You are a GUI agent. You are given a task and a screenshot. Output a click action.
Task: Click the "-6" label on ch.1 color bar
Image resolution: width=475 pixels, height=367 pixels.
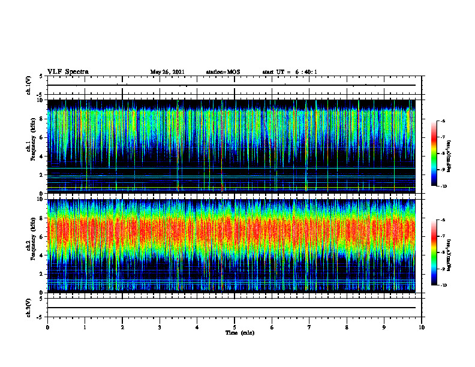point(443,121)
